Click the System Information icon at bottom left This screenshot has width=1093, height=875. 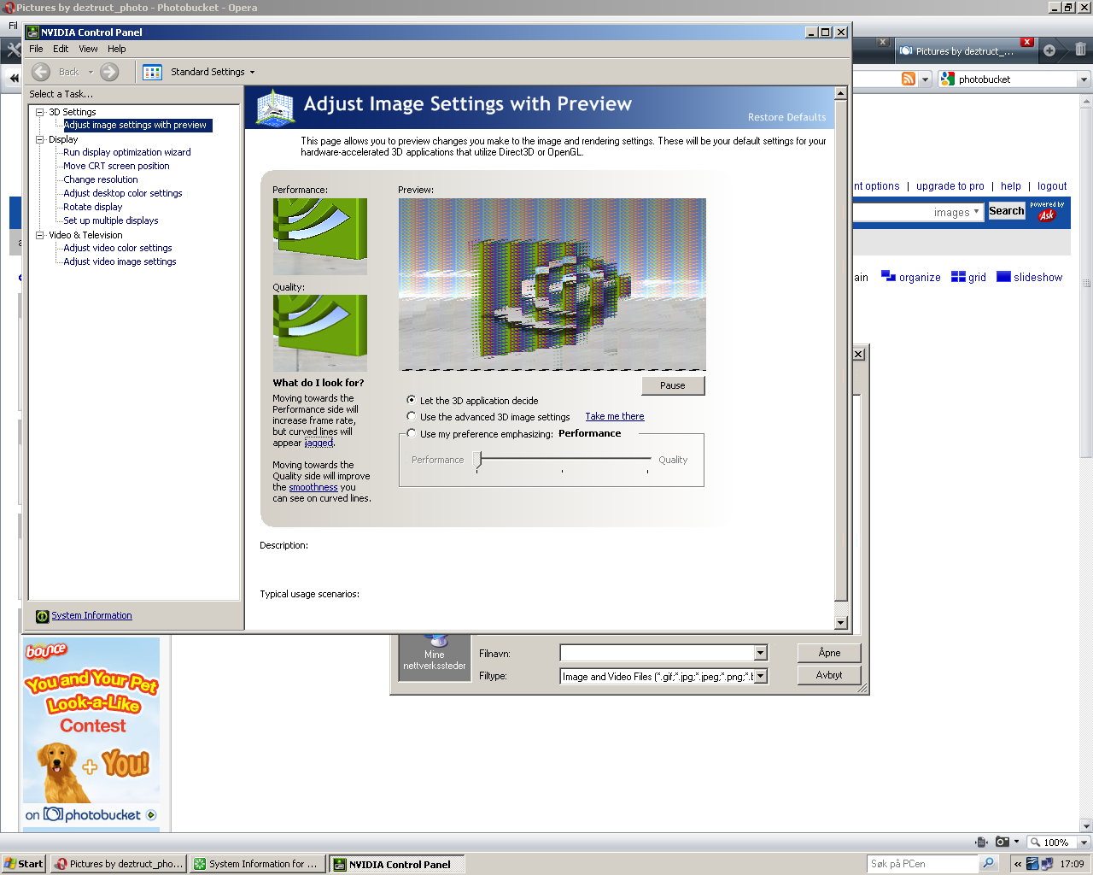pyautogui.click(x=43, y=616)
